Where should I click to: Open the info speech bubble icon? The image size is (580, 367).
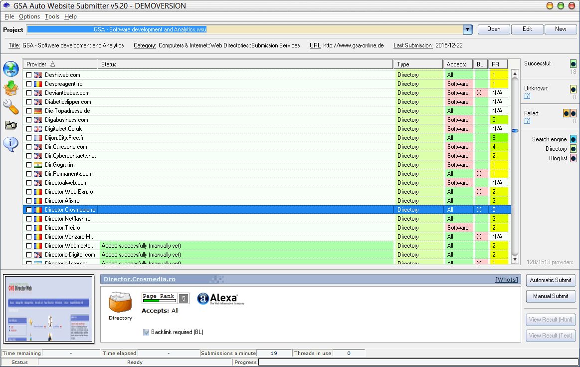click(x=11, y=144)
